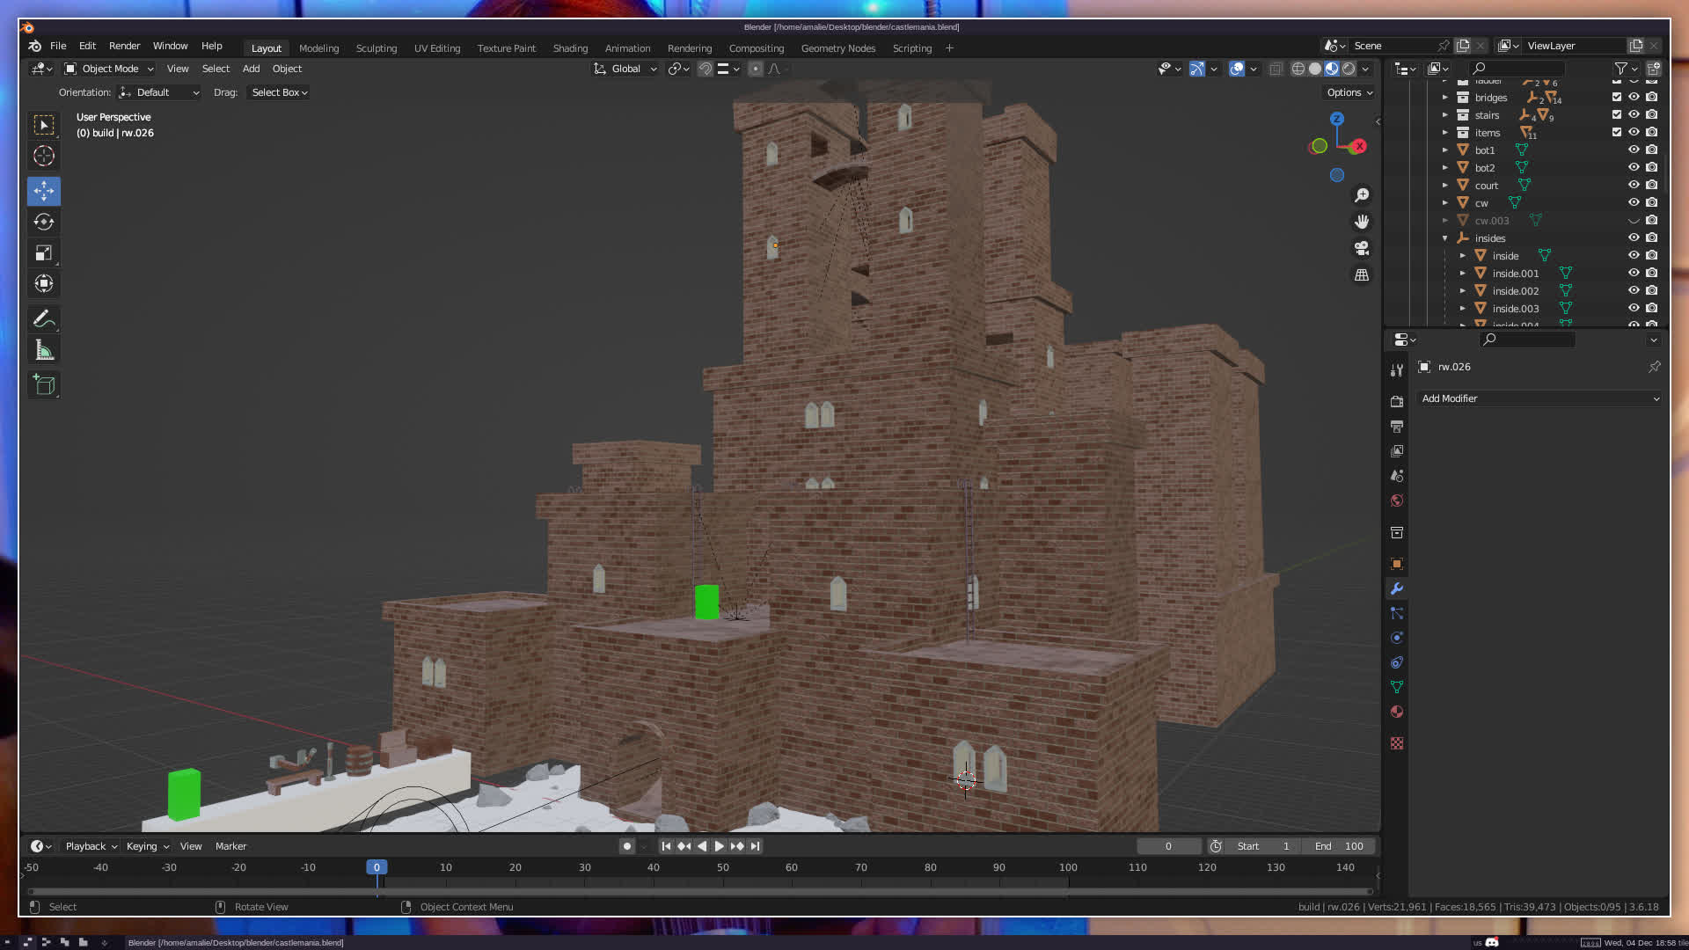This screenshot has width=1689, height=950.
Task: Collapse the insides tree item
Action: [1444, 238]
